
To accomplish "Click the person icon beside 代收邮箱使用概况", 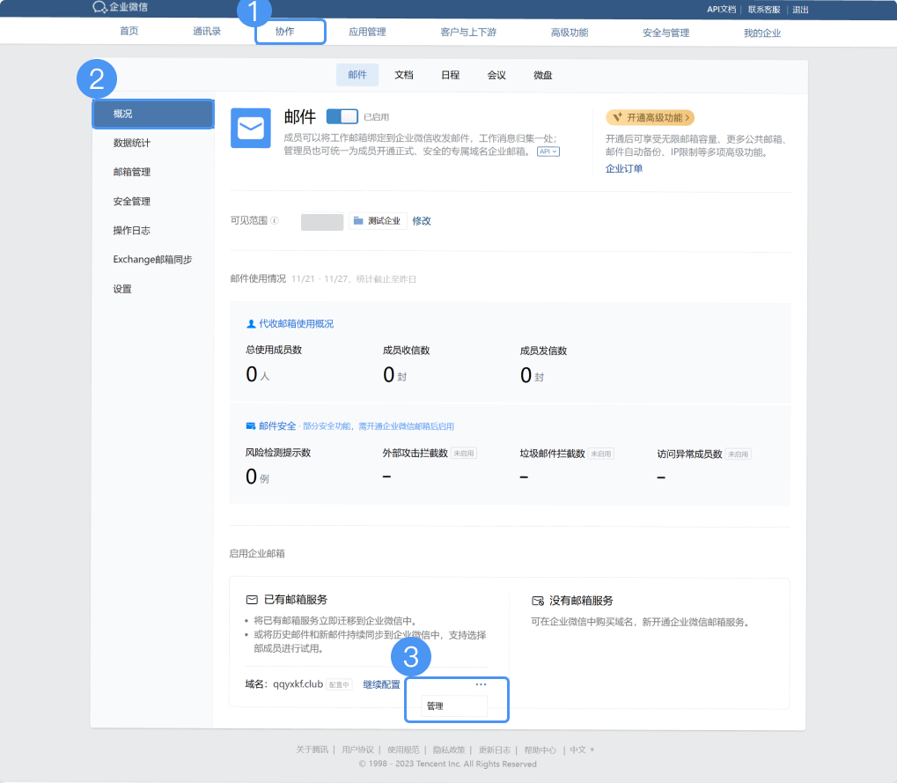I will point(251,324).
